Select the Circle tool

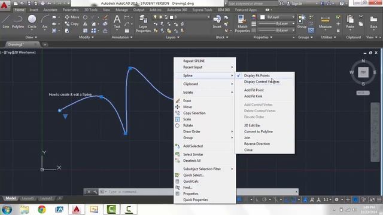(x=32, y=21)
